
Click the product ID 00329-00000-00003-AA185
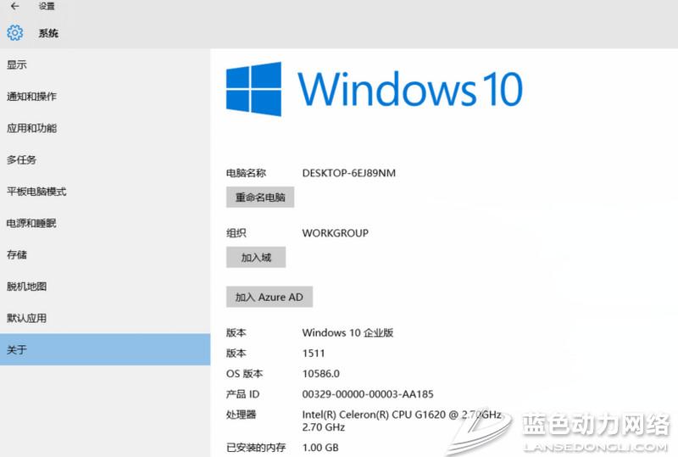click(367, 394)
